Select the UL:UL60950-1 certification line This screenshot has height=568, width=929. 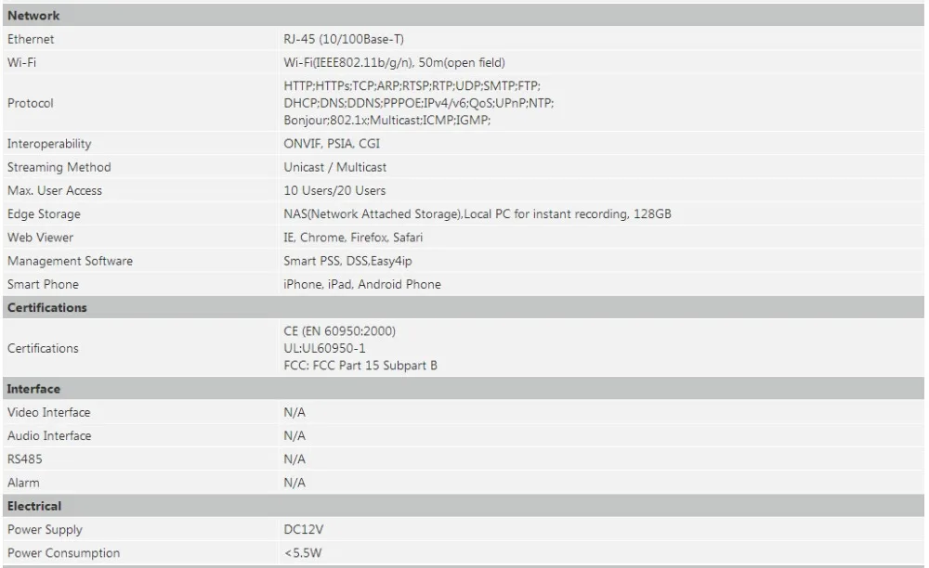pos(324,348)
